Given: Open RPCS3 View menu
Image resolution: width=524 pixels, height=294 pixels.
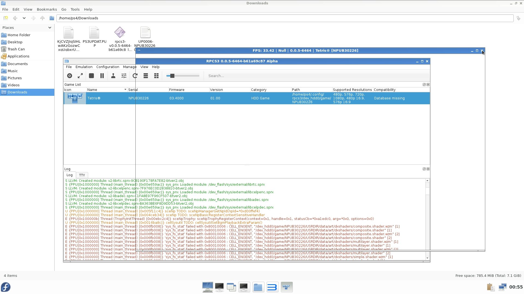Looking at the screenshot, I should pyautogui.click(x=144, y=67).
